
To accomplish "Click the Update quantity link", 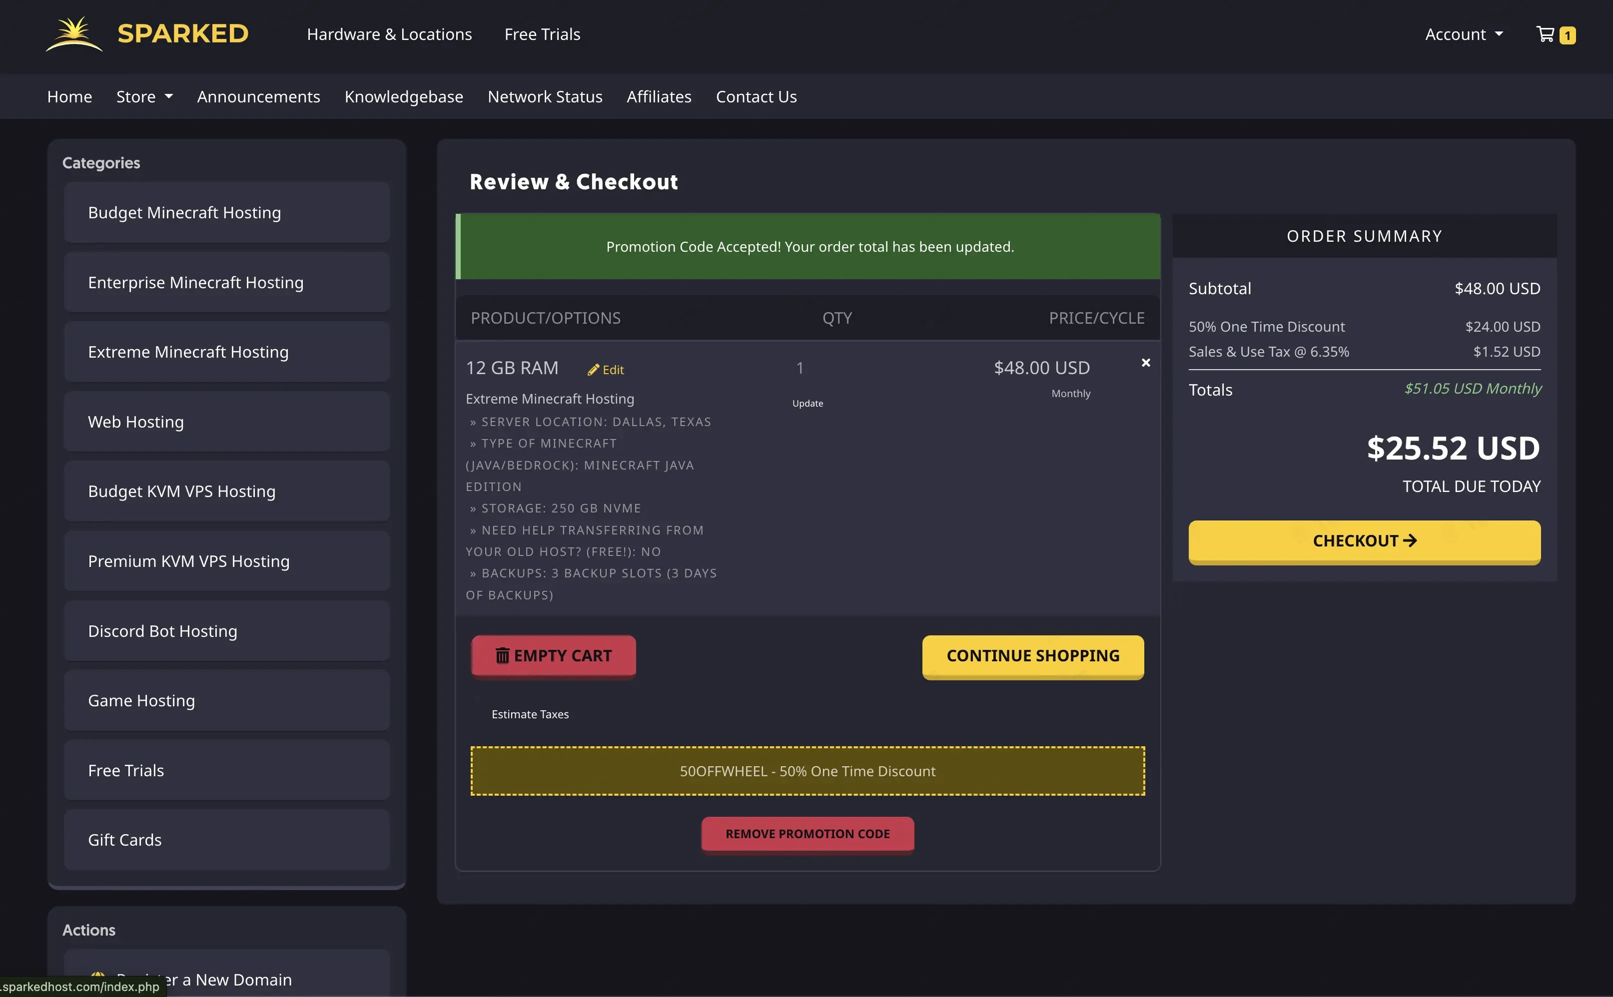I will [807, 404].
